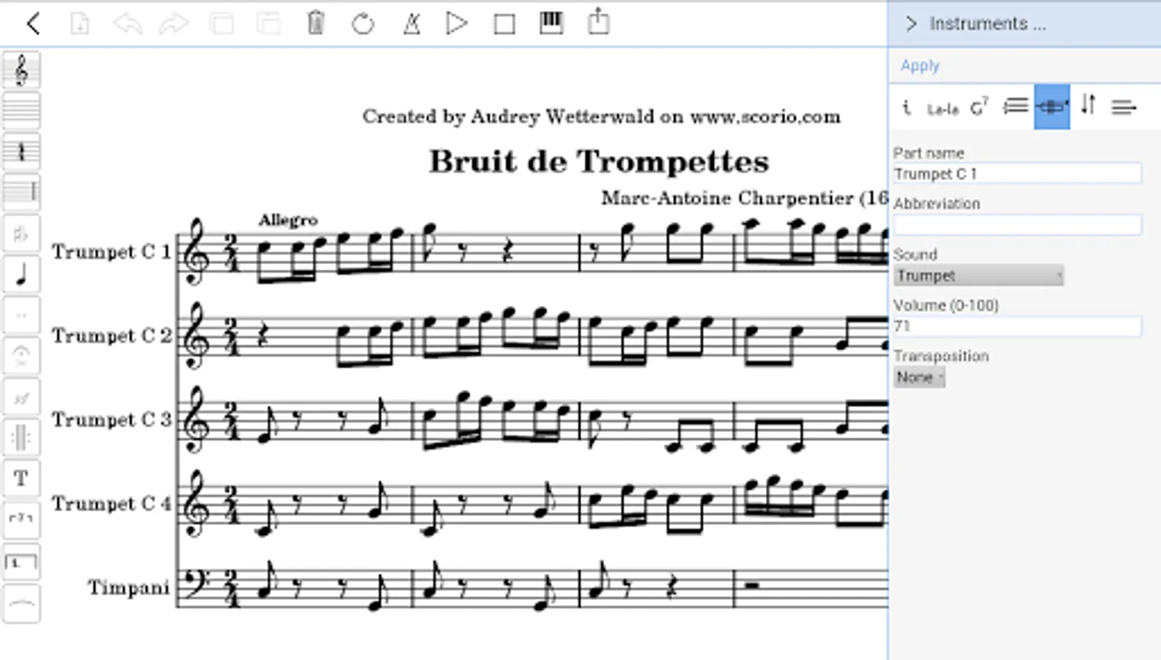Start playback with the play button

tap(457, 23)
